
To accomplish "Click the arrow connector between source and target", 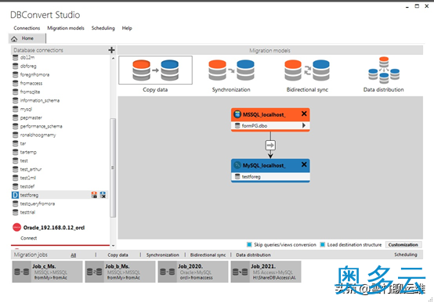I will pyautogui.click(x=270, y=145).
